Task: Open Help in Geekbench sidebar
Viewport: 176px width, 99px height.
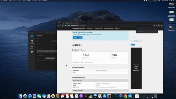Action: pos(32,52)
